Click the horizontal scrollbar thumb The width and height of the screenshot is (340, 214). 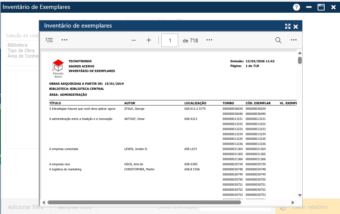click(x=144, y=203)
